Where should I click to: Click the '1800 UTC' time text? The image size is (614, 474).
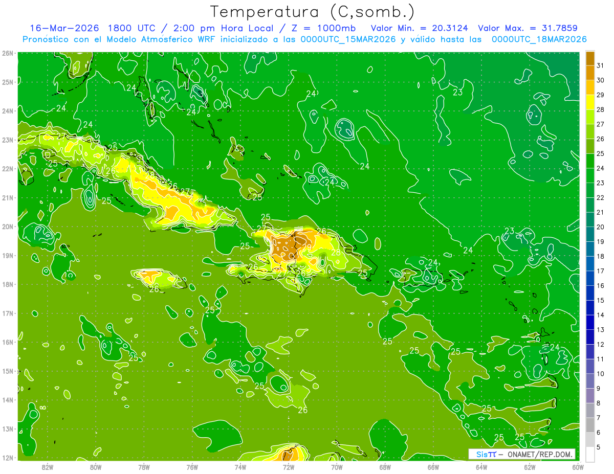(x=133, y=28)
